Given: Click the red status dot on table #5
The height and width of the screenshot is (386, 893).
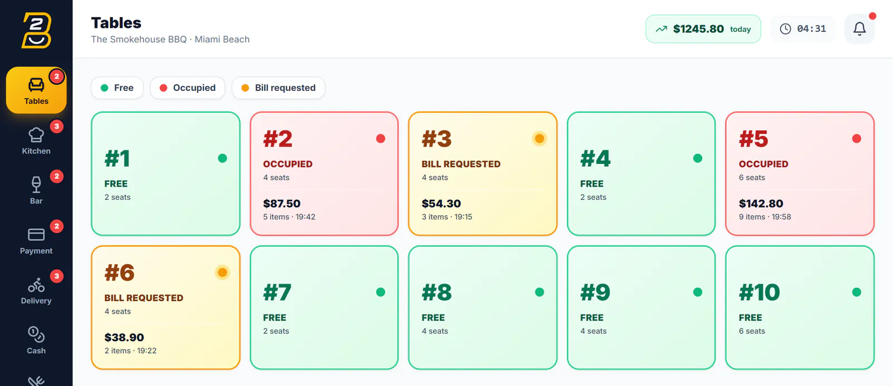Looking at the screenshot, I should [x=857, y=138].
